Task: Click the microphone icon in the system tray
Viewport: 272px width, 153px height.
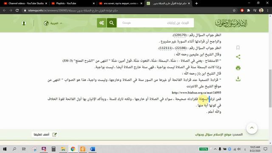Action: tap(220, 149)
